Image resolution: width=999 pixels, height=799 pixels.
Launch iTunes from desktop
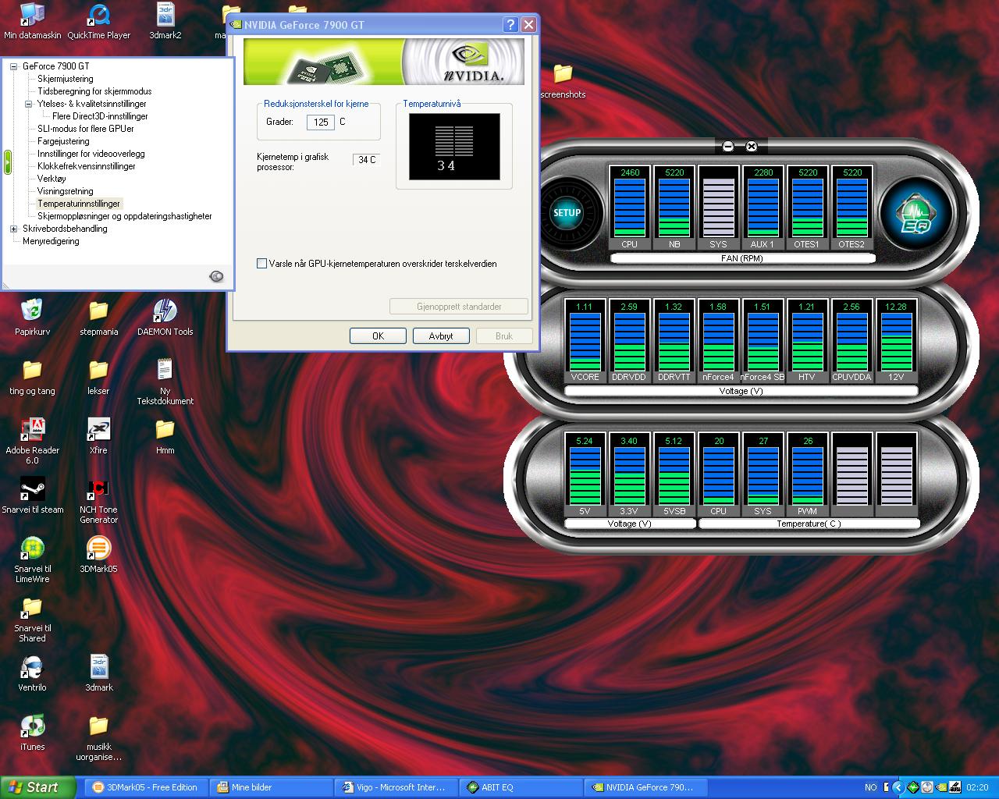(x=32, y=733)
